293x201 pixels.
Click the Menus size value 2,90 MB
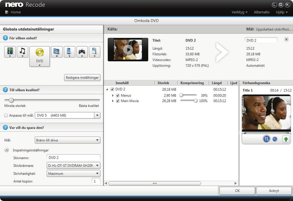(x=170, y=95)
